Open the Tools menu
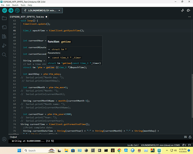193x154 pixels. 23,5
